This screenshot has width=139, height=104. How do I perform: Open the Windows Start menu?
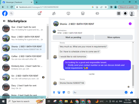[3, 102]
